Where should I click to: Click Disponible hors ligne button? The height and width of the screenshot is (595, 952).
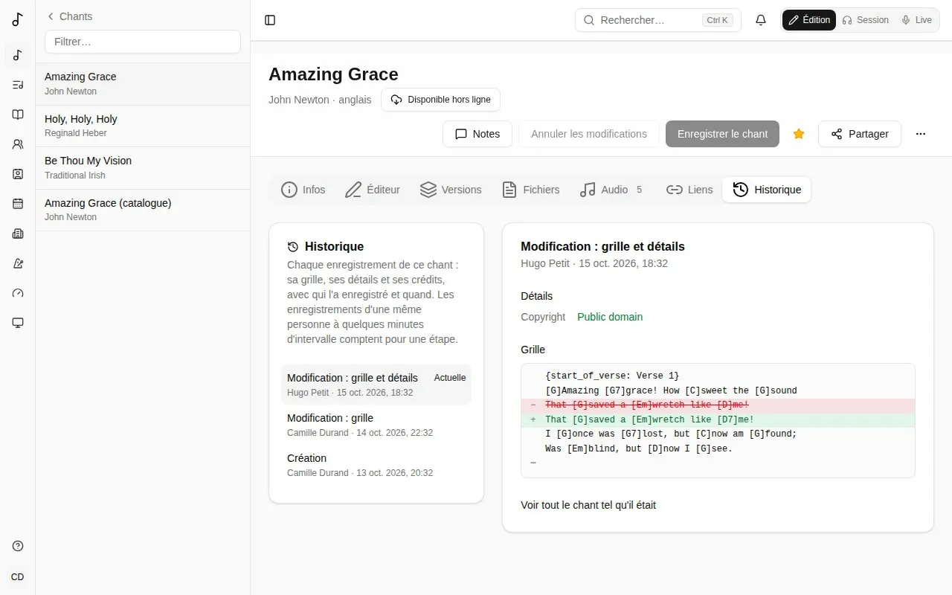441,100
